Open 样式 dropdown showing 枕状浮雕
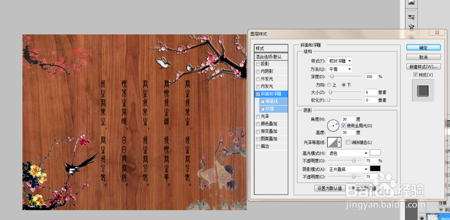450x220 pixels. [340, 61]
